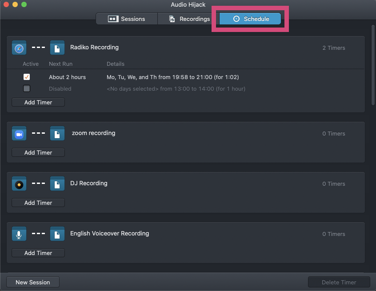Click the New Session button

pyautogui.click(x=33, y=282)
